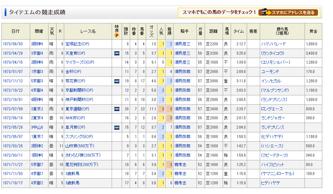333x194 pixels.
Task: Open 皐月賞(OP) race link
Action: click(75, 127)
